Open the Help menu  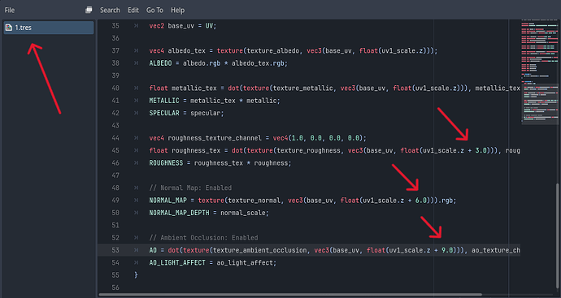point(177,10)
